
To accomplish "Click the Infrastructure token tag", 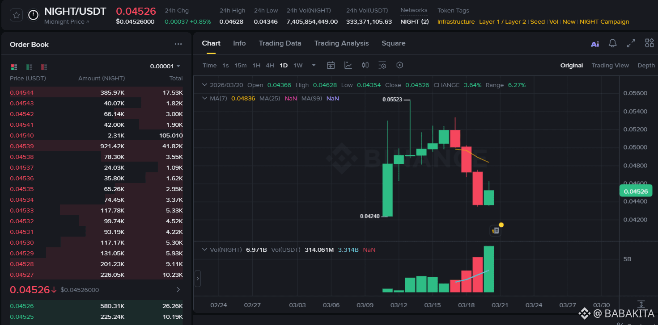I will (456, 22).
